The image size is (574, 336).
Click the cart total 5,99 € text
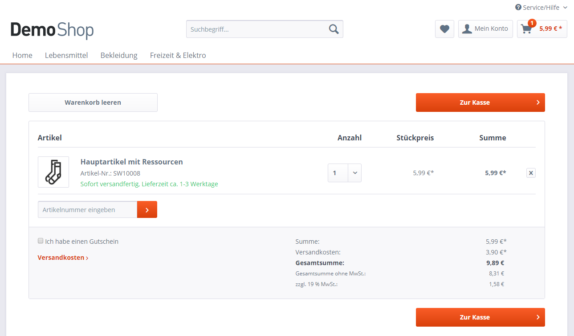(550, 29)
